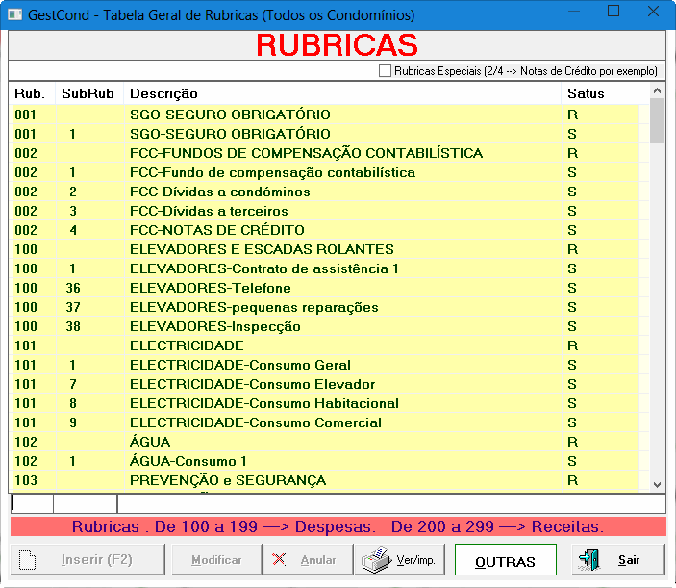The height and width of the screenshot is (588, 676).
Task: Click the GestCond app icon in title bar
Action: (x=13, y=15)
